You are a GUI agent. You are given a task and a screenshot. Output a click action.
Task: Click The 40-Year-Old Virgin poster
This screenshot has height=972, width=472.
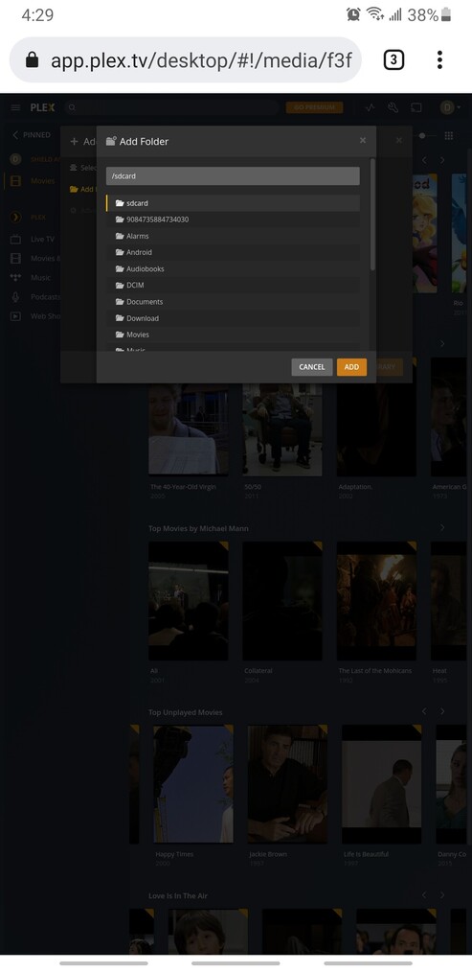point(189,429)
